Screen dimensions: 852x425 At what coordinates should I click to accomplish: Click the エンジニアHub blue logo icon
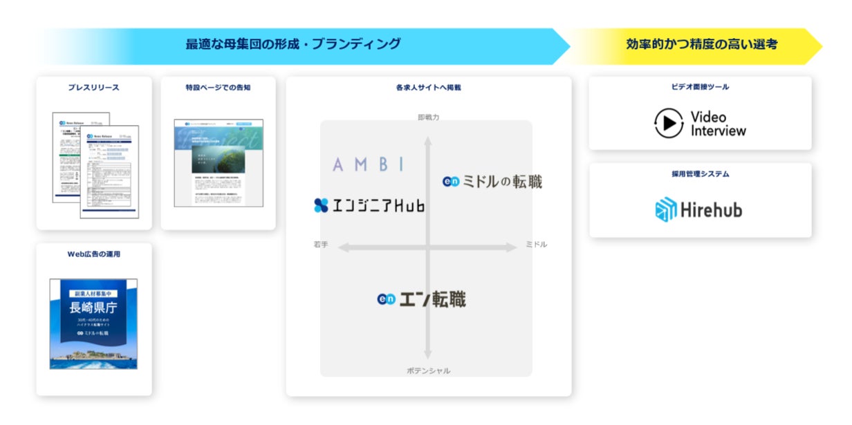321,205
